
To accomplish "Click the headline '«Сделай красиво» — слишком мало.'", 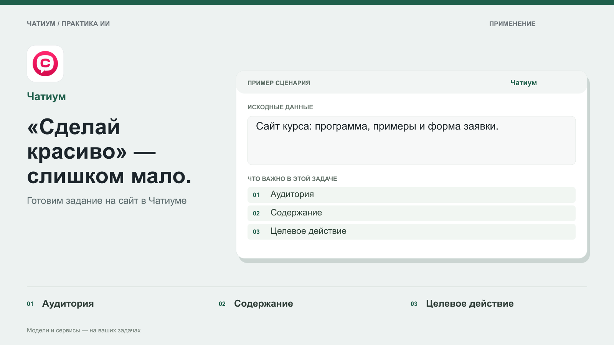I will tap(109, 151).
